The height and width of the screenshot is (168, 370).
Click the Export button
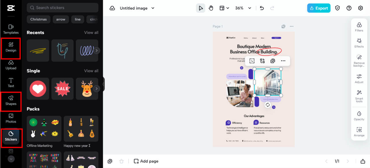(x=319, y=8)
